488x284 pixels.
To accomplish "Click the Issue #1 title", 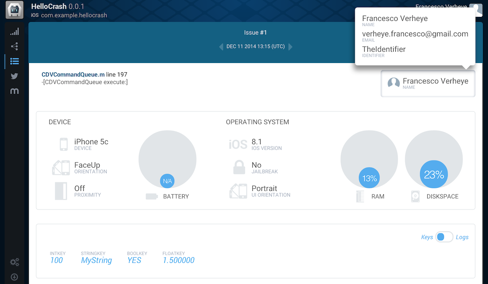I will click(255, 32).
